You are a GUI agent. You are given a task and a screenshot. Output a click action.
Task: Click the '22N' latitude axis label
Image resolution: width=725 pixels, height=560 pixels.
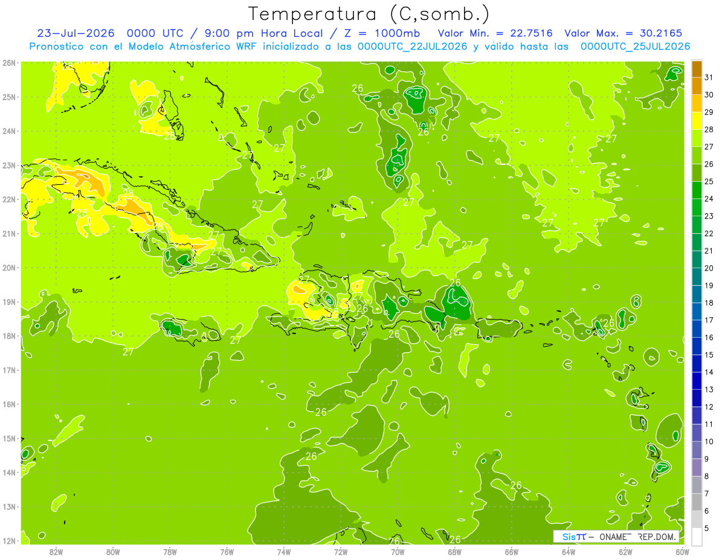pyautogui.click(x=9, y=199)
